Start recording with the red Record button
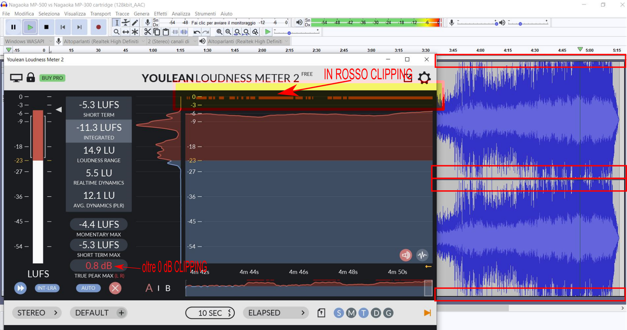627x330 pixels. click(98, 27)
